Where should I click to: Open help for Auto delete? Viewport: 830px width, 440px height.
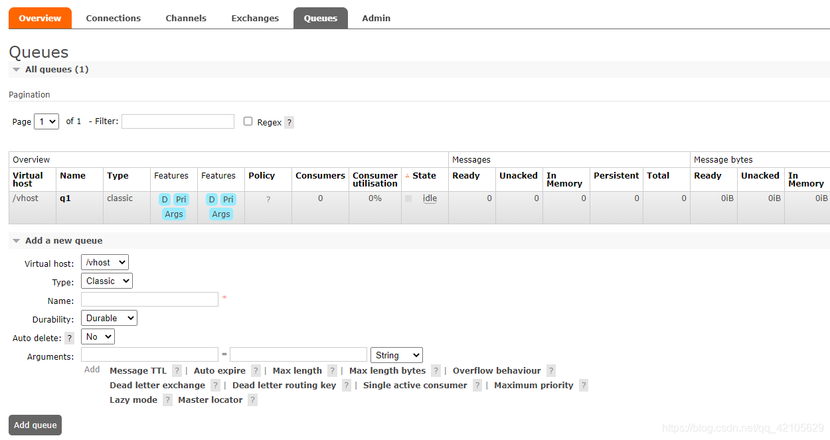click(x=69, y=338)
